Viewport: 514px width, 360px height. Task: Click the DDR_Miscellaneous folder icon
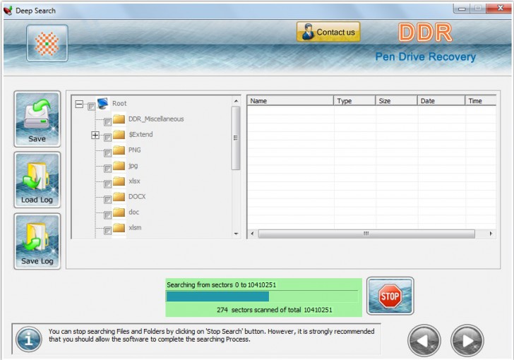click(x=119, y=119)
